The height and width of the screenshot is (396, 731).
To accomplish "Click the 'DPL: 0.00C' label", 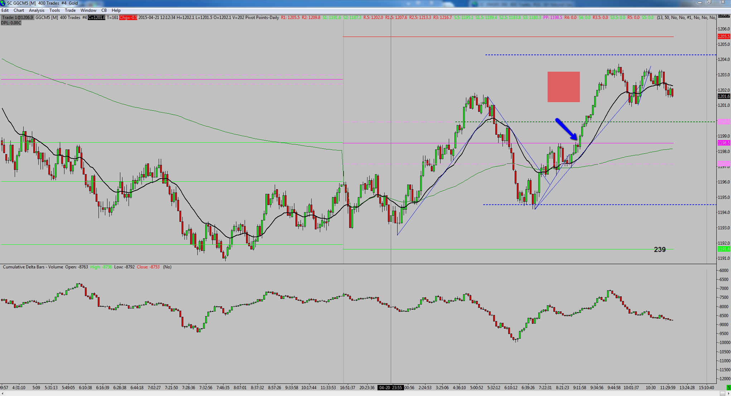I will (x=11, y=23).
